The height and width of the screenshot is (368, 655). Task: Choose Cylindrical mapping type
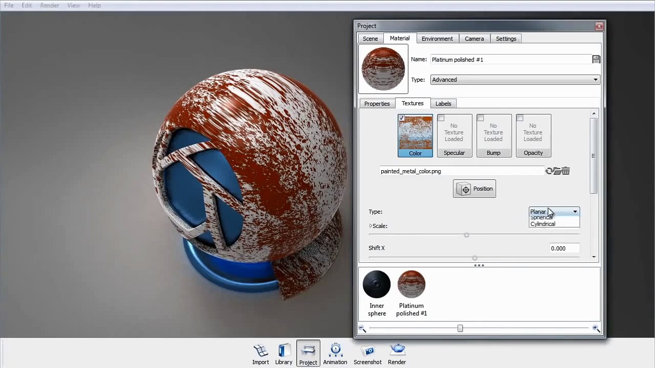point(543,224)
